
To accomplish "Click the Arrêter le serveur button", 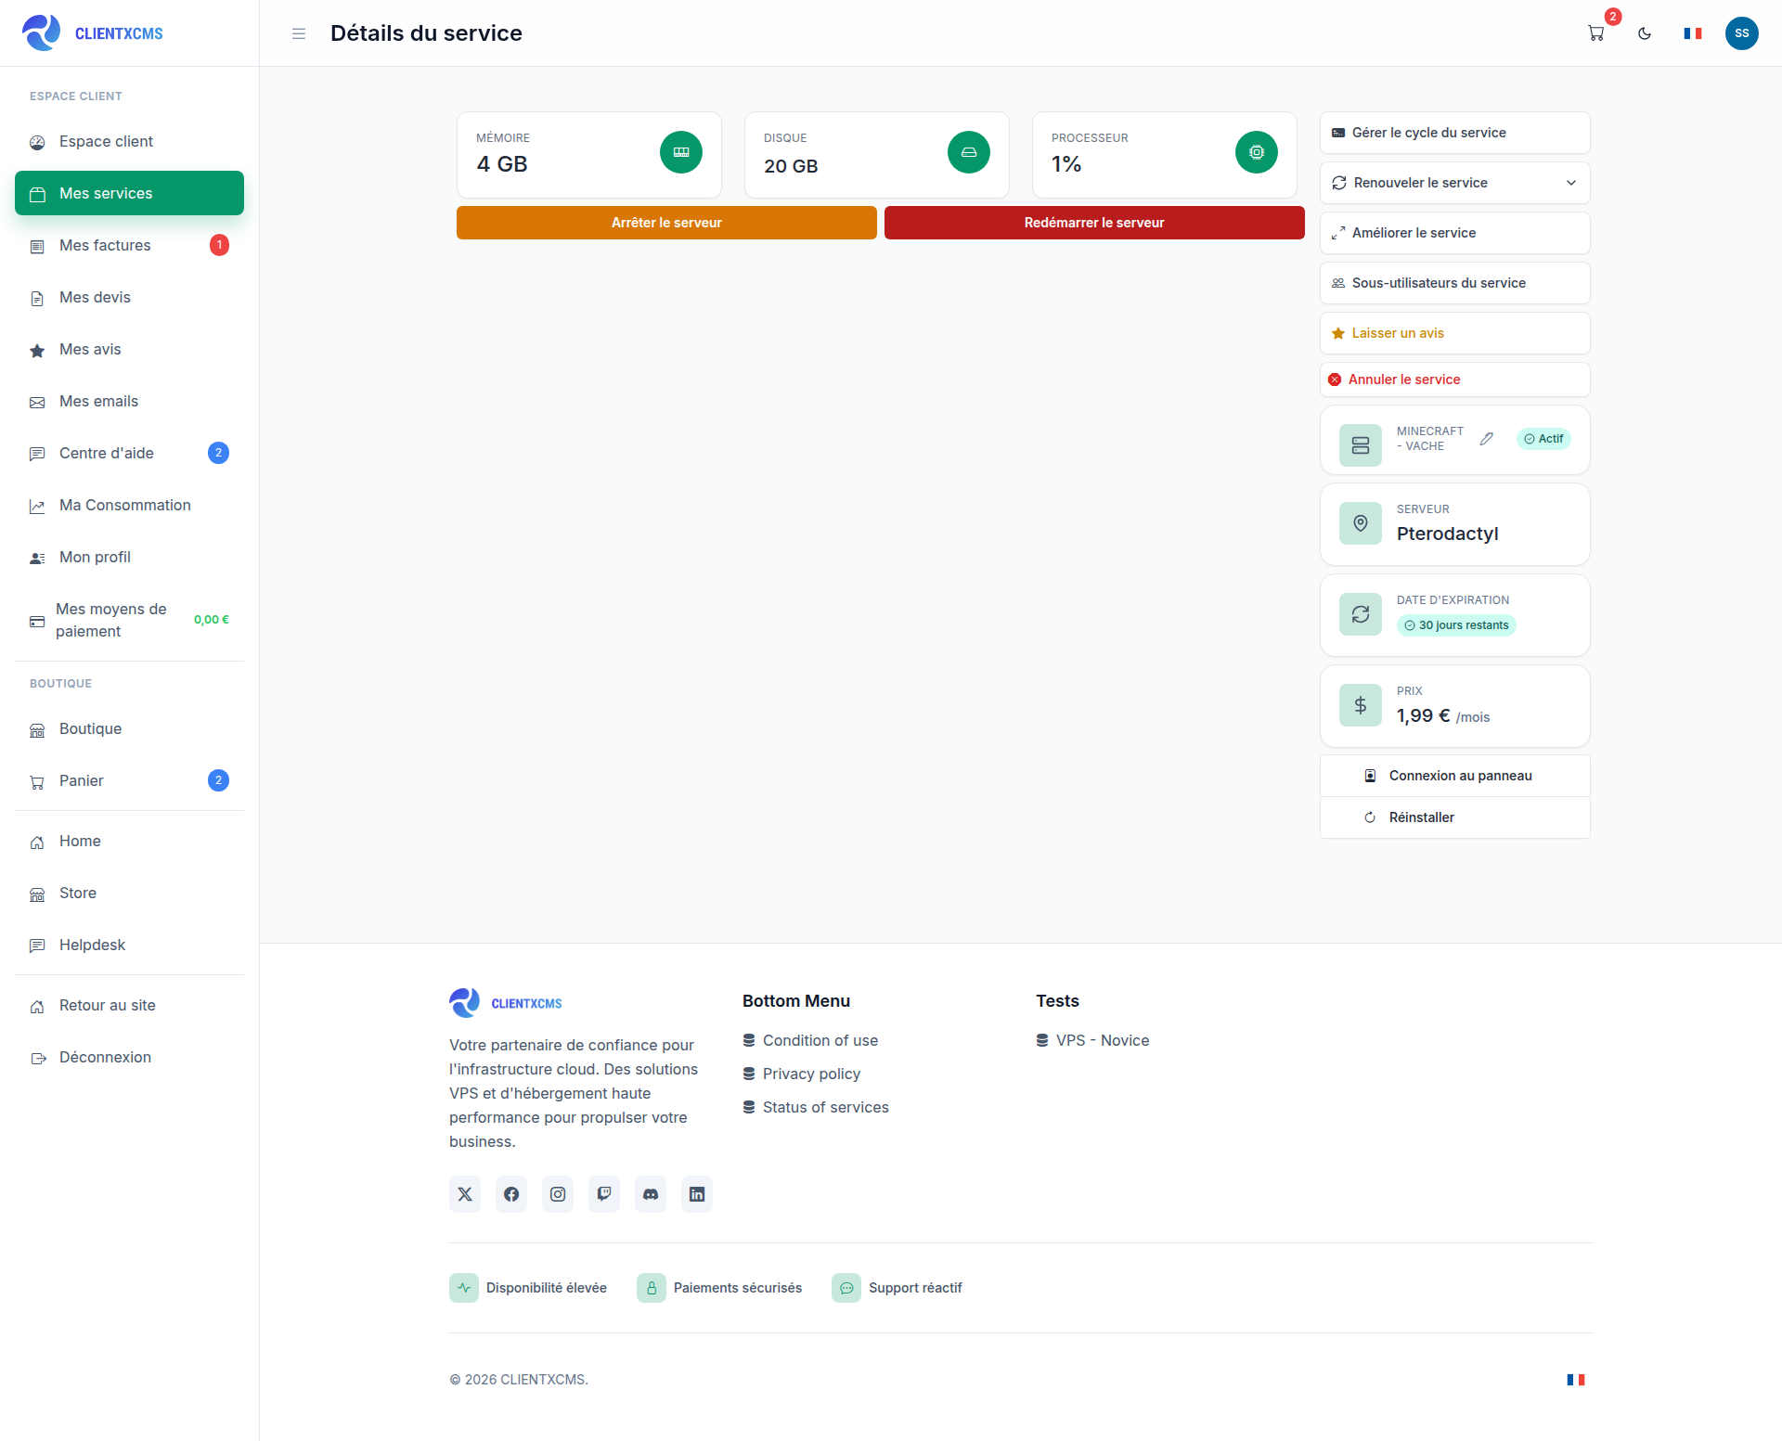I will 666,223.
